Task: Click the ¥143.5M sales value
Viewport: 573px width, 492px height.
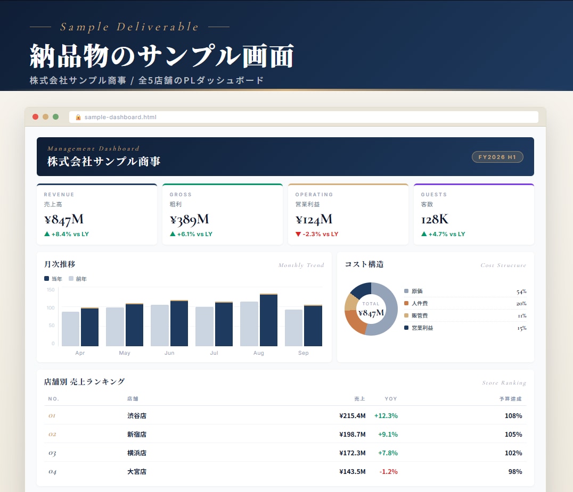Action: pyautogui.click(x=353, y=471)
